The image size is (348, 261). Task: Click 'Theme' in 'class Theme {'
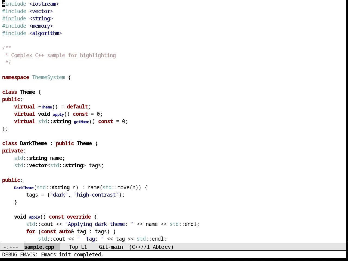click(x=27, y=92)
